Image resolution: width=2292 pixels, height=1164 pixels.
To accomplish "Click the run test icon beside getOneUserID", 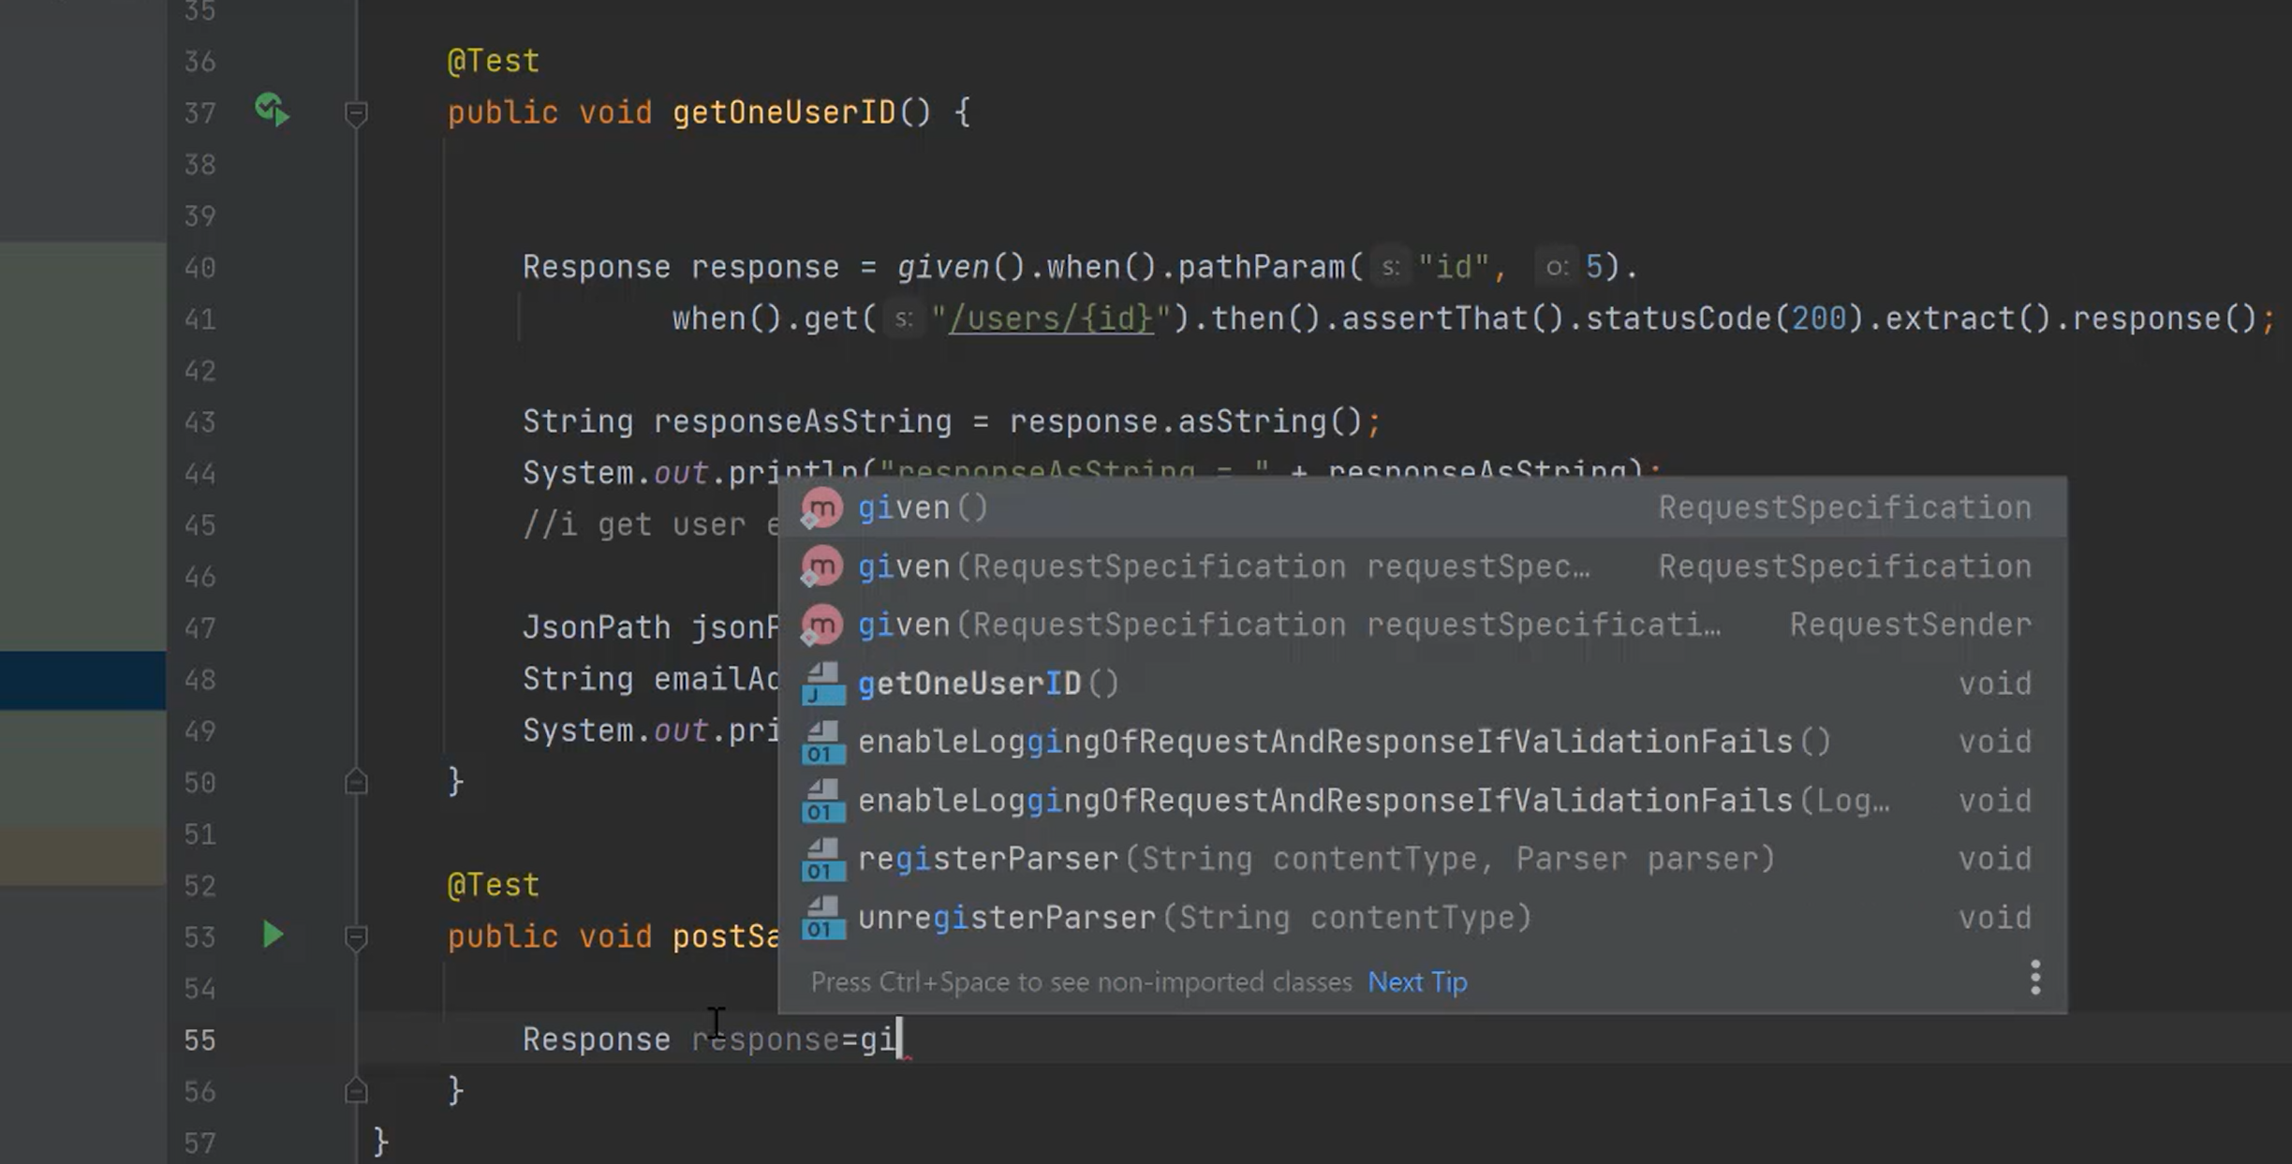I will click(x=272, y=111).
